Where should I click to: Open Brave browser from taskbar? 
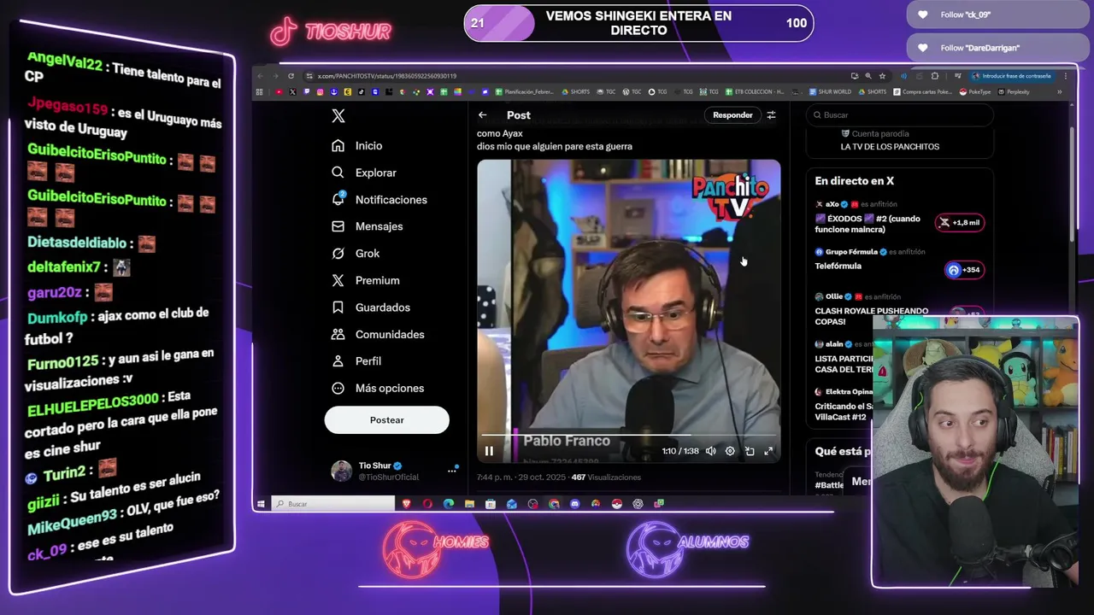407,504
